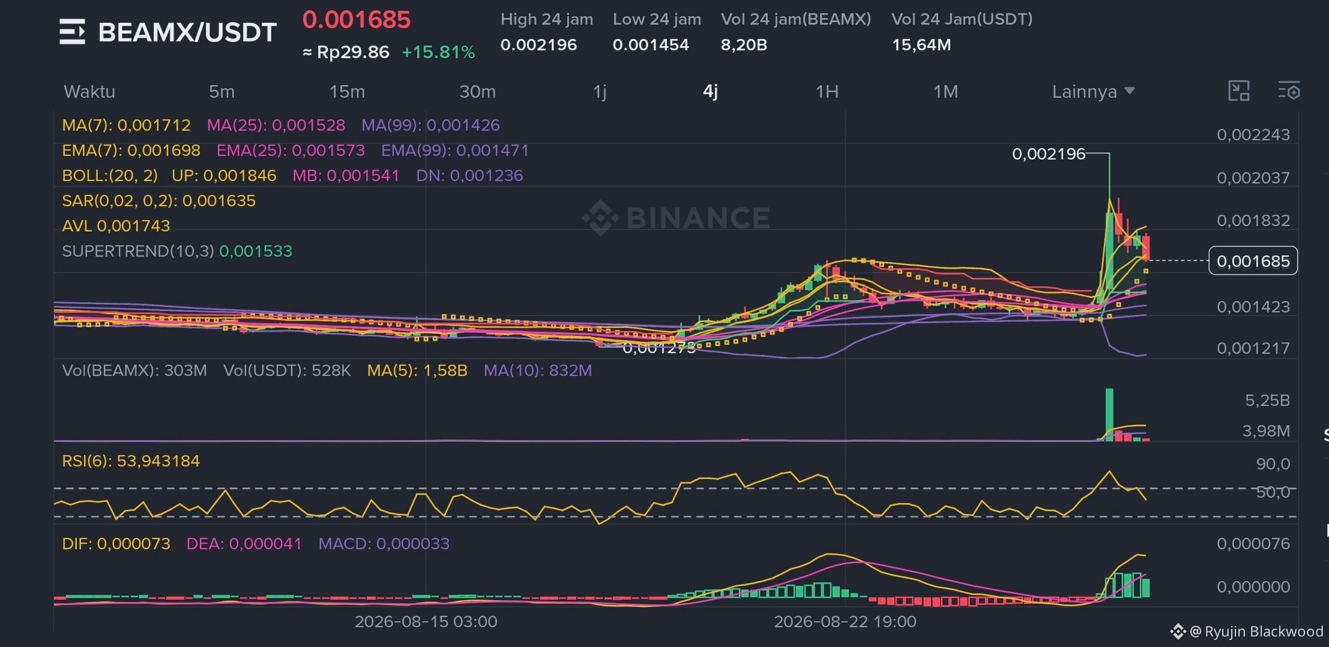Viewport: 1329px width, 647px height.
Task: Open the chart indicator settings icon
Action: tap(1289, 91)
